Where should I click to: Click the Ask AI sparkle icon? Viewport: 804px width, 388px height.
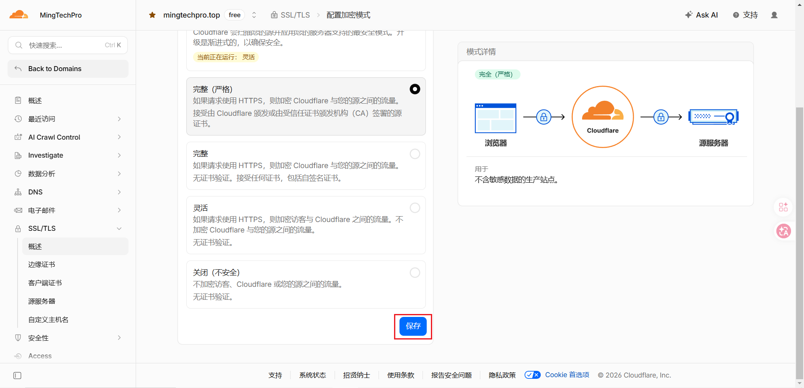tap(689, 15)
